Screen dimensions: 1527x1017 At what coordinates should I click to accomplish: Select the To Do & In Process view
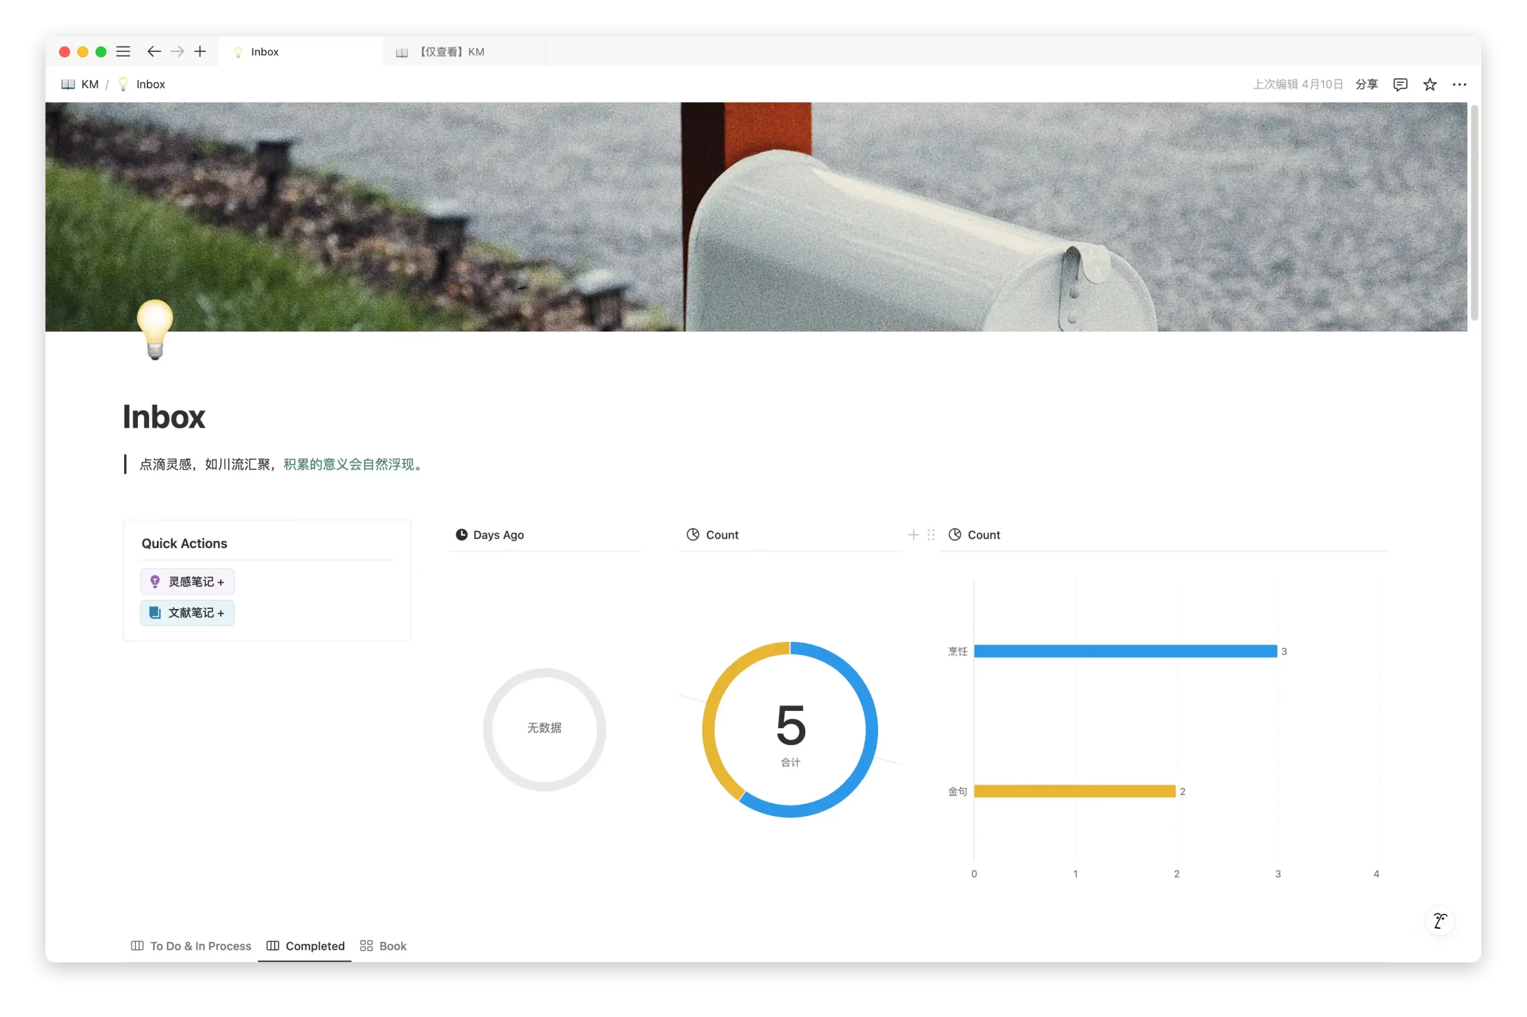191,945
